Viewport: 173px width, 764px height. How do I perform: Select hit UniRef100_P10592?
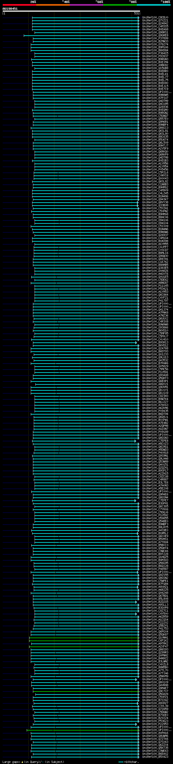click(x=155, y=515)
